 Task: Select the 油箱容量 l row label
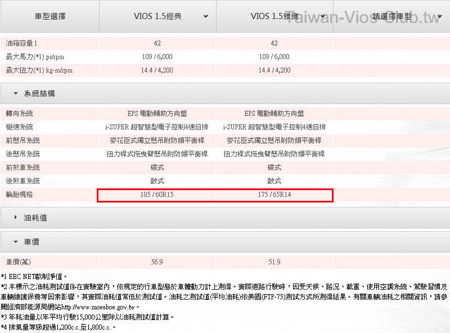coord(21,43)
